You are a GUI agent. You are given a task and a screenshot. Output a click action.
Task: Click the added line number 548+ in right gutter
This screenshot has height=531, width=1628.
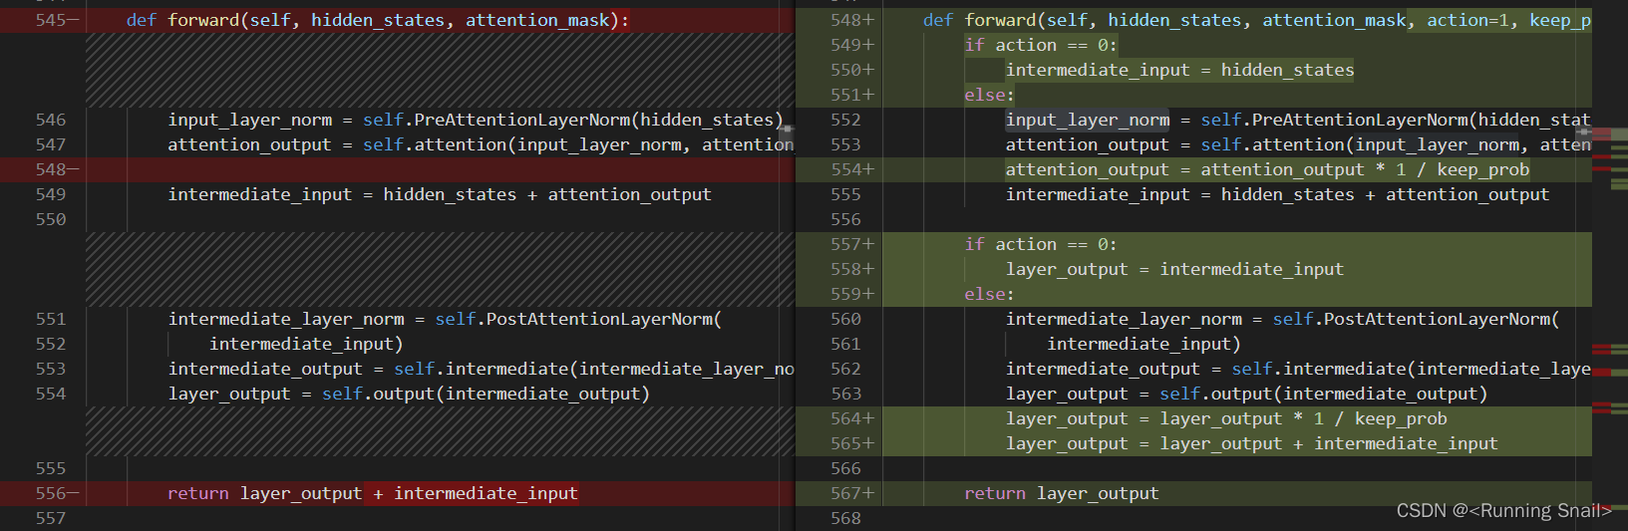coord(852,20)
